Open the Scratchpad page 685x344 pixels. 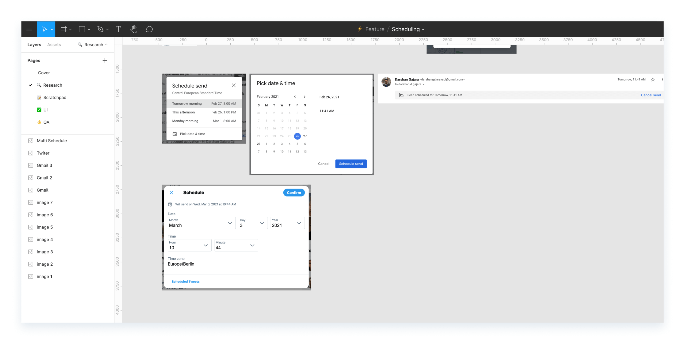click(55, 97)
